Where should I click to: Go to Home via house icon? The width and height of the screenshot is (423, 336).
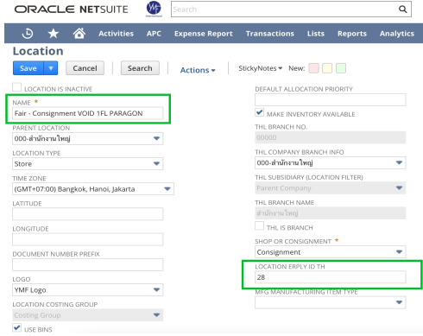[79, 33]
